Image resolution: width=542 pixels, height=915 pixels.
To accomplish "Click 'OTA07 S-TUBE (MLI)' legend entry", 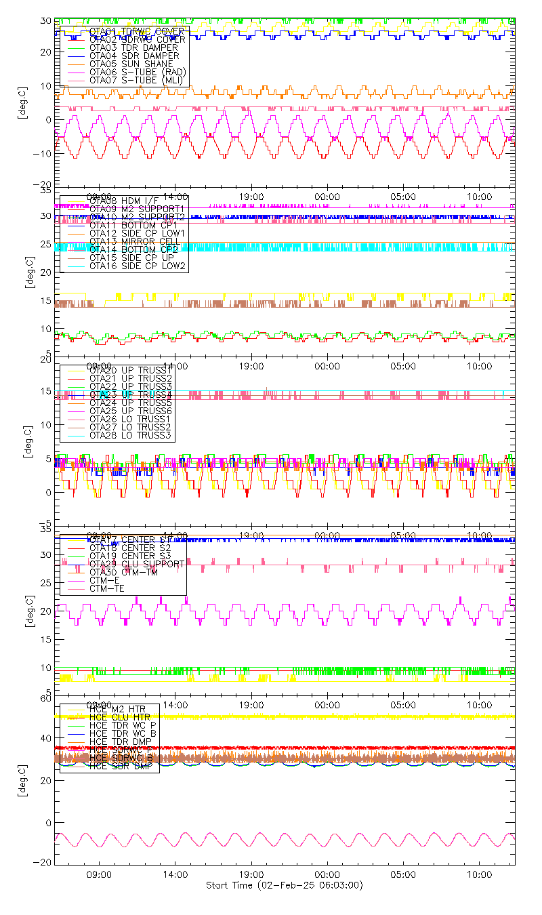I will pos(138,80).
